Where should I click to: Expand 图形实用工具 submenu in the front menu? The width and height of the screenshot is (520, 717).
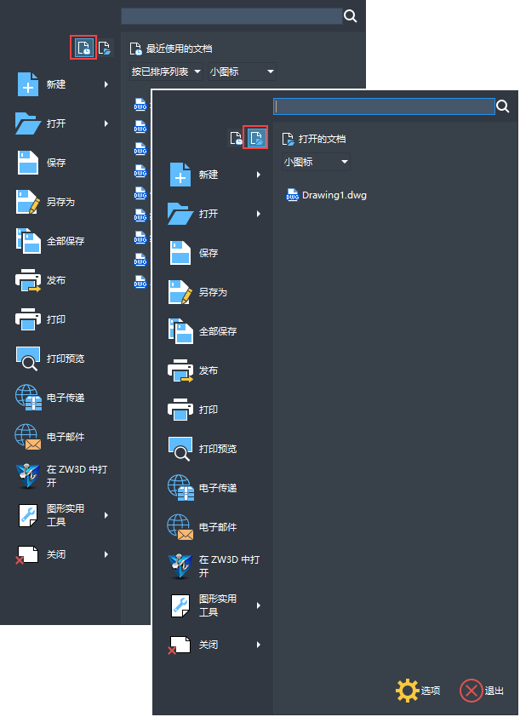pyautogui.click(x=258, y=605)
